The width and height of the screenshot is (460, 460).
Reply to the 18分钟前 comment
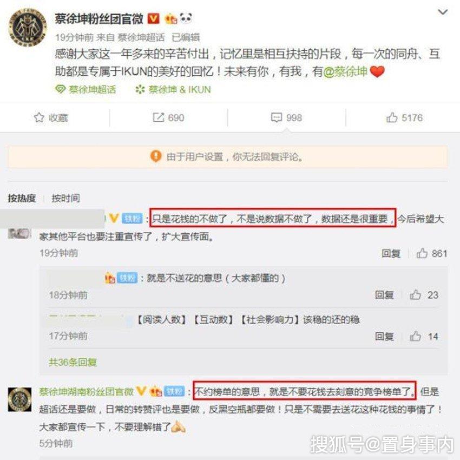click(384, 295)
